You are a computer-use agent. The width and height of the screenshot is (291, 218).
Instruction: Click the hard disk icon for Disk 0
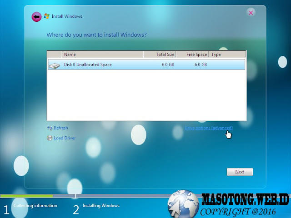[x=55, y=65]
